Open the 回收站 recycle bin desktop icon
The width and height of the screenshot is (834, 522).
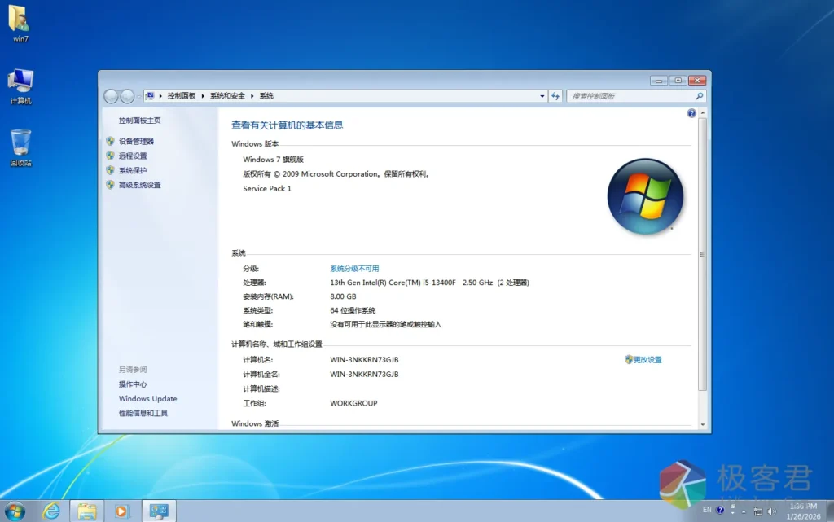pos(20,147)
